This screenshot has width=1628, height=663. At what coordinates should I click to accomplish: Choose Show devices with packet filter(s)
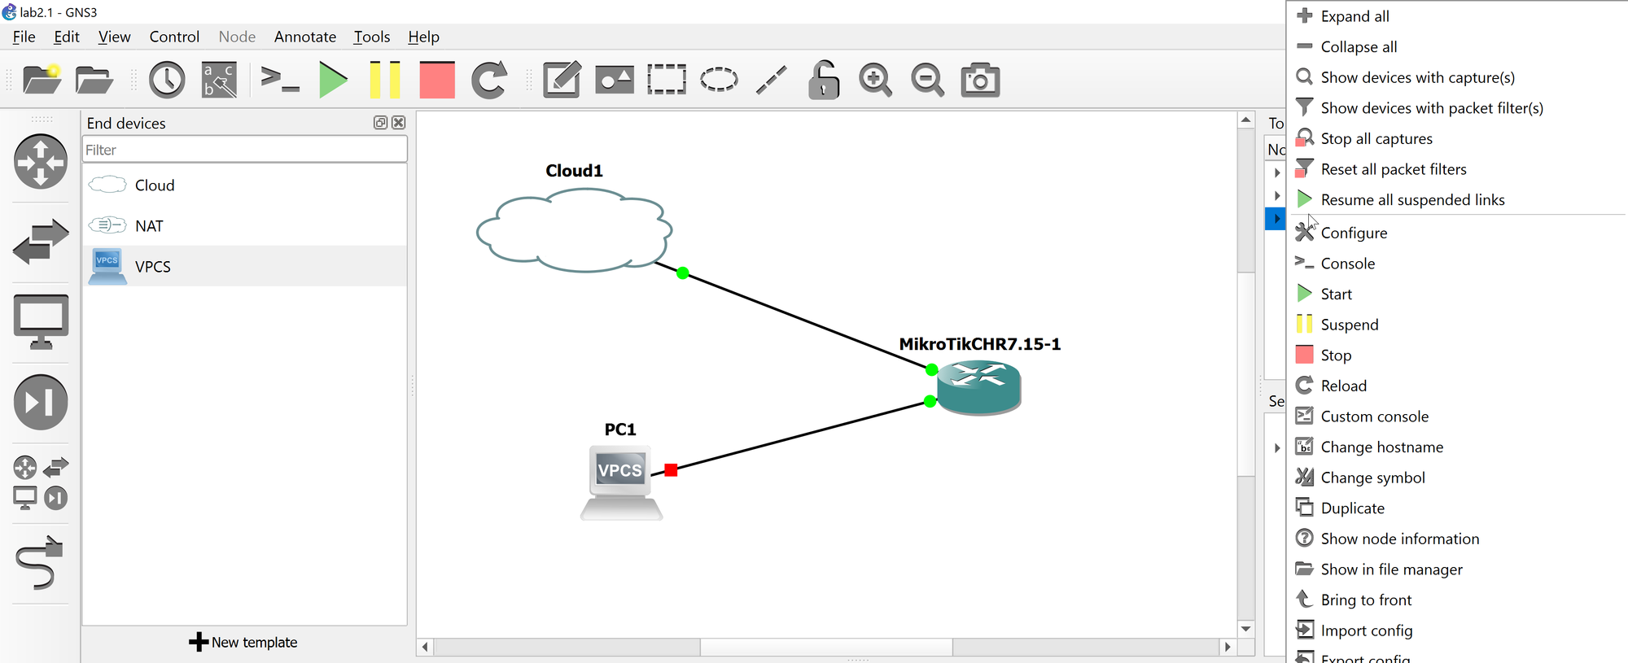(1457, 108)
